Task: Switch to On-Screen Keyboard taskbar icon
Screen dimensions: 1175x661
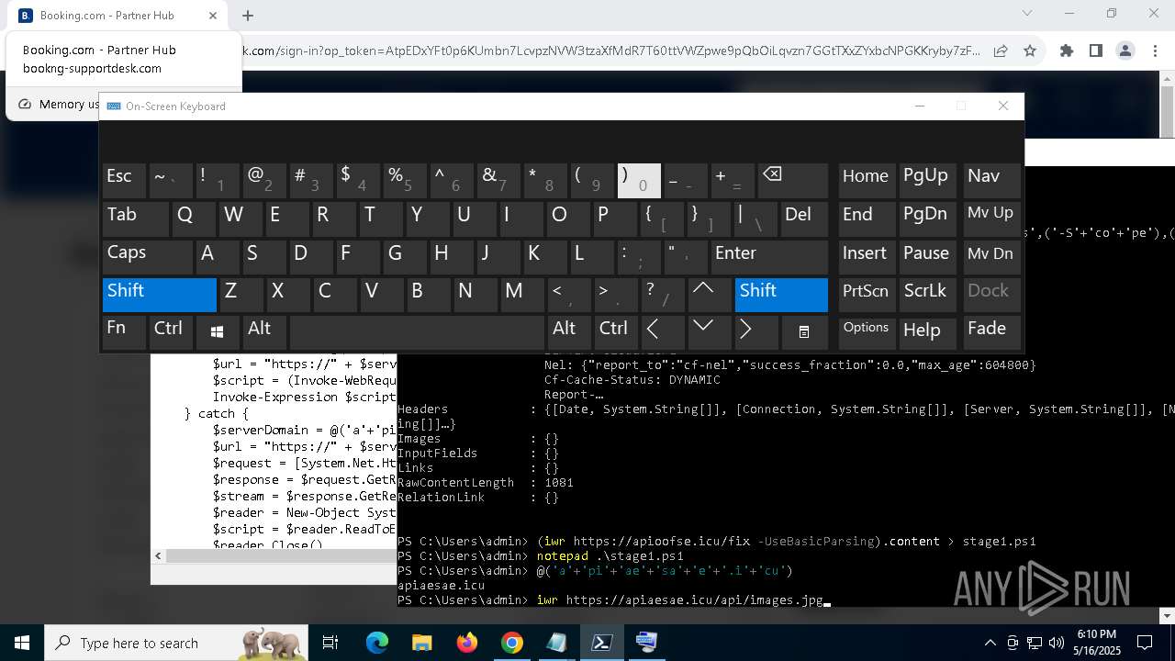Action: [x=647, y=643]
